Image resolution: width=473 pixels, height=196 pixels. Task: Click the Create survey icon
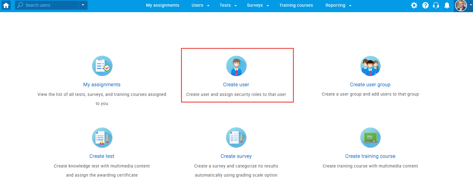(x=236, y=137)
